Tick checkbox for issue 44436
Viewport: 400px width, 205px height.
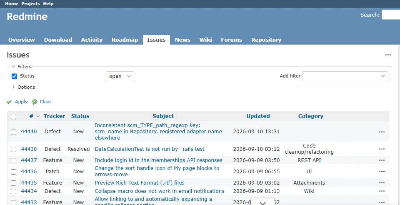click(x=13, y=172)
